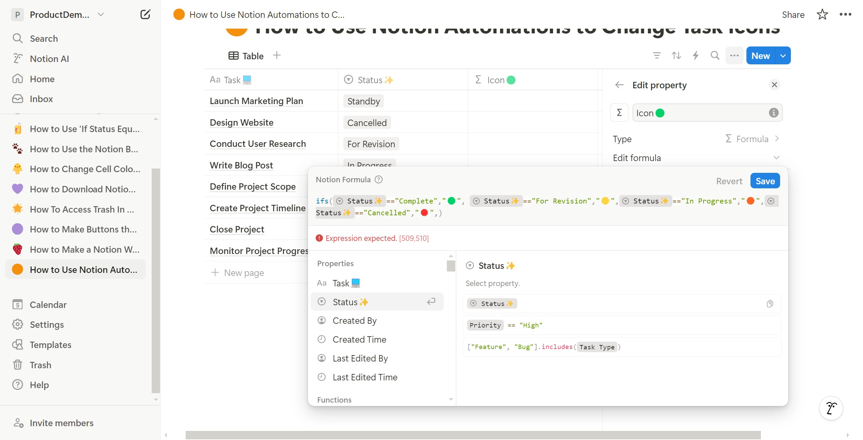Click the Priority == "High" example
Screen dimensions: 863x440
pos(622,325)
